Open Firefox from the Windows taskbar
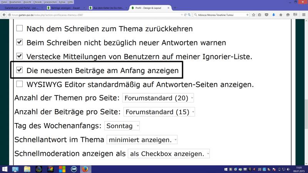 (x=85, y=169)
